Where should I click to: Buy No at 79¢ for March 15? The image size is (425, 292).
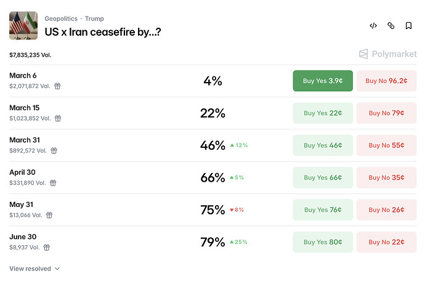(386, 113)
